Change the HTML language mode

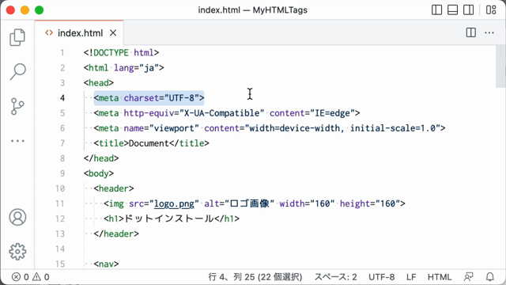click(x=440, y=277)
